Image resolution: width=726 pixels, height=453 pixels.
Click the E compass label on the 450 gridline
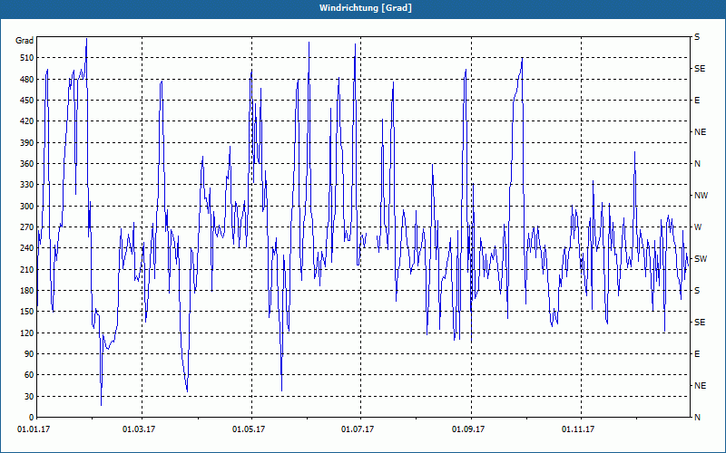[697, 101]
